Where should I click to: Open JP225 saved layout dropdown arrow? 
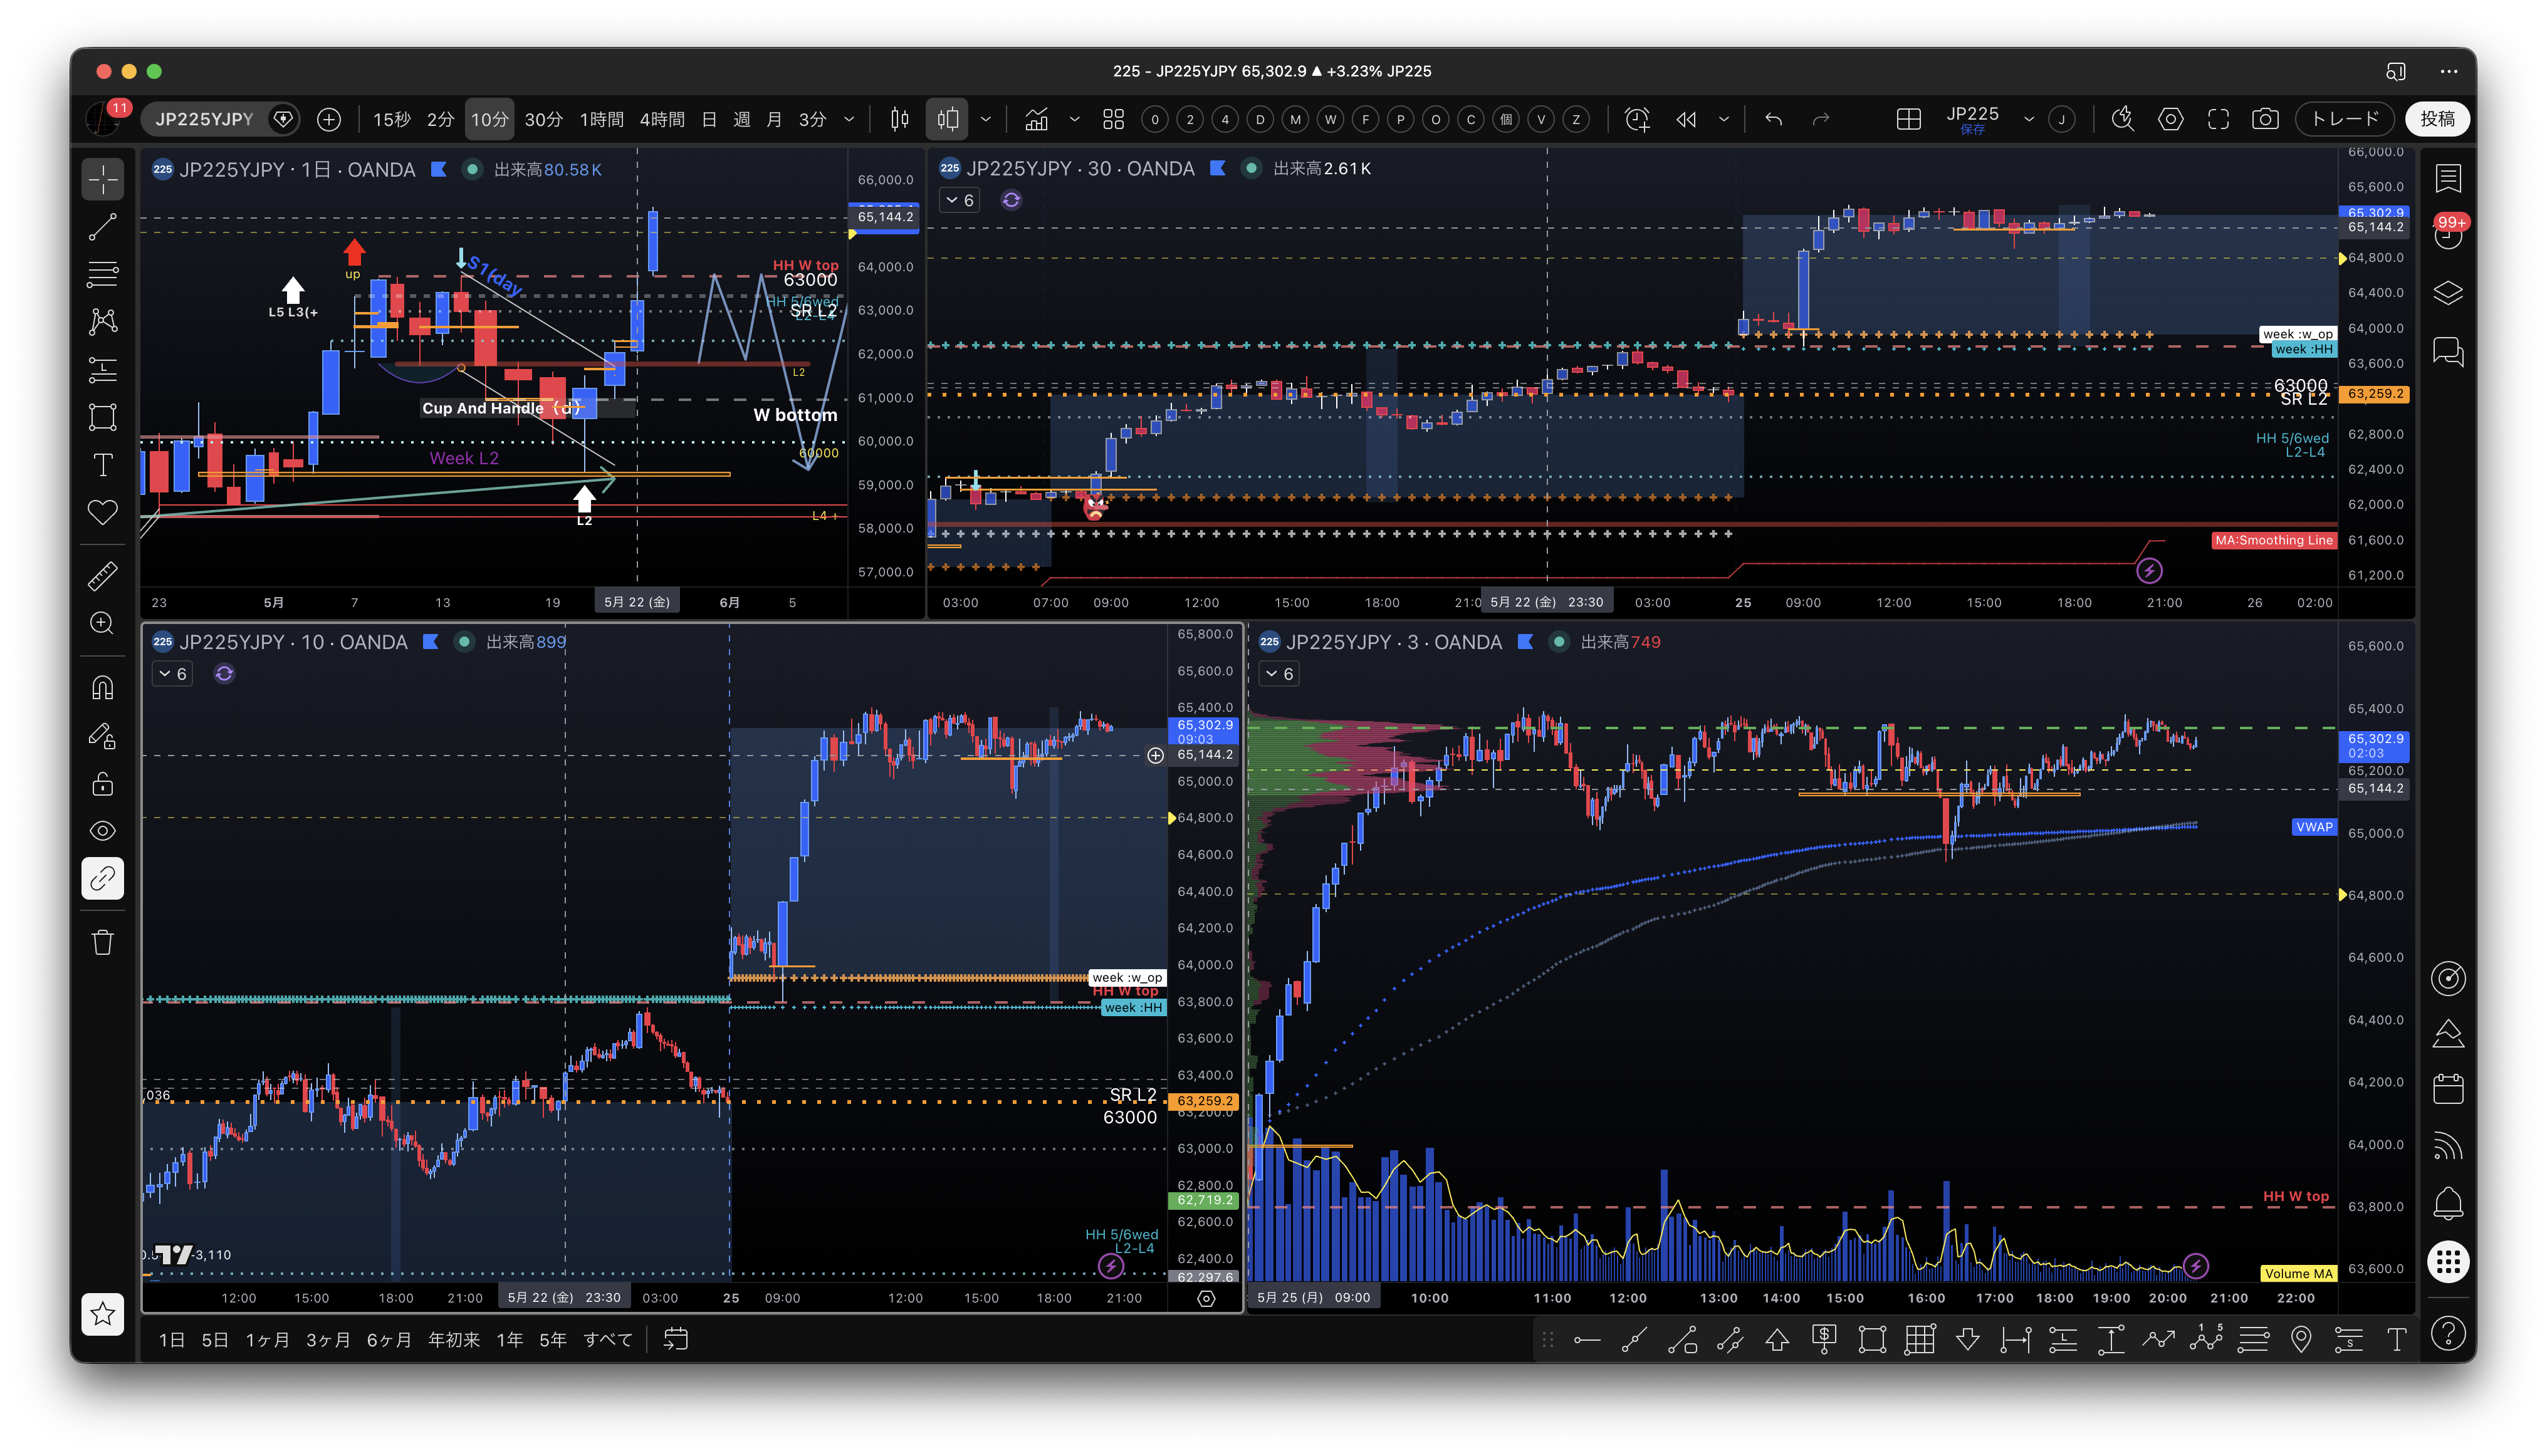point(2029,119)
